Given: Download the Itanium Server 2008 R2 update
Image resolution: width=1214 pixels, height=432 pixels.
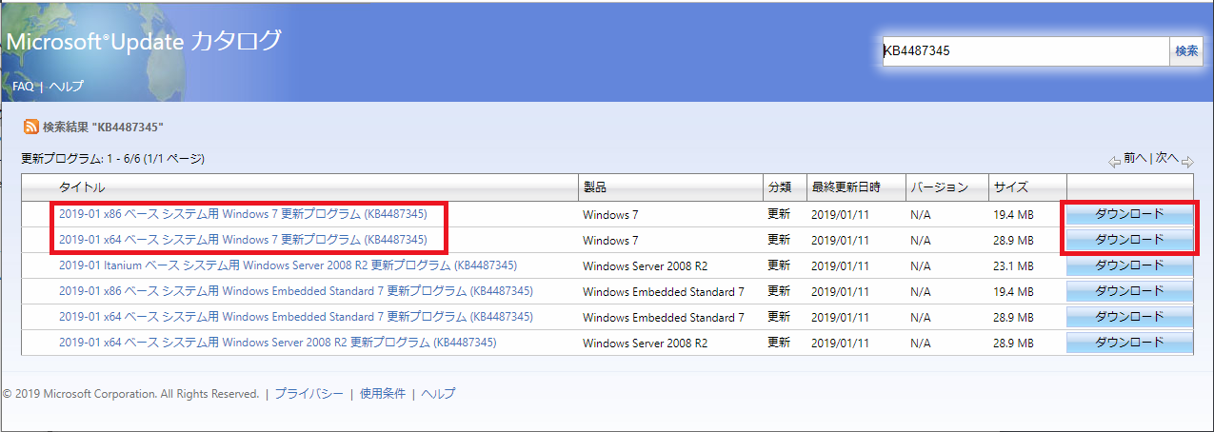Looking at the screenshot, I should [x=1129, y=265].
